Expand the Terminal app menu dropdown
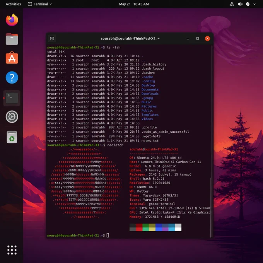Viewport: 263px width, 263px height. [x=40, y=4]
